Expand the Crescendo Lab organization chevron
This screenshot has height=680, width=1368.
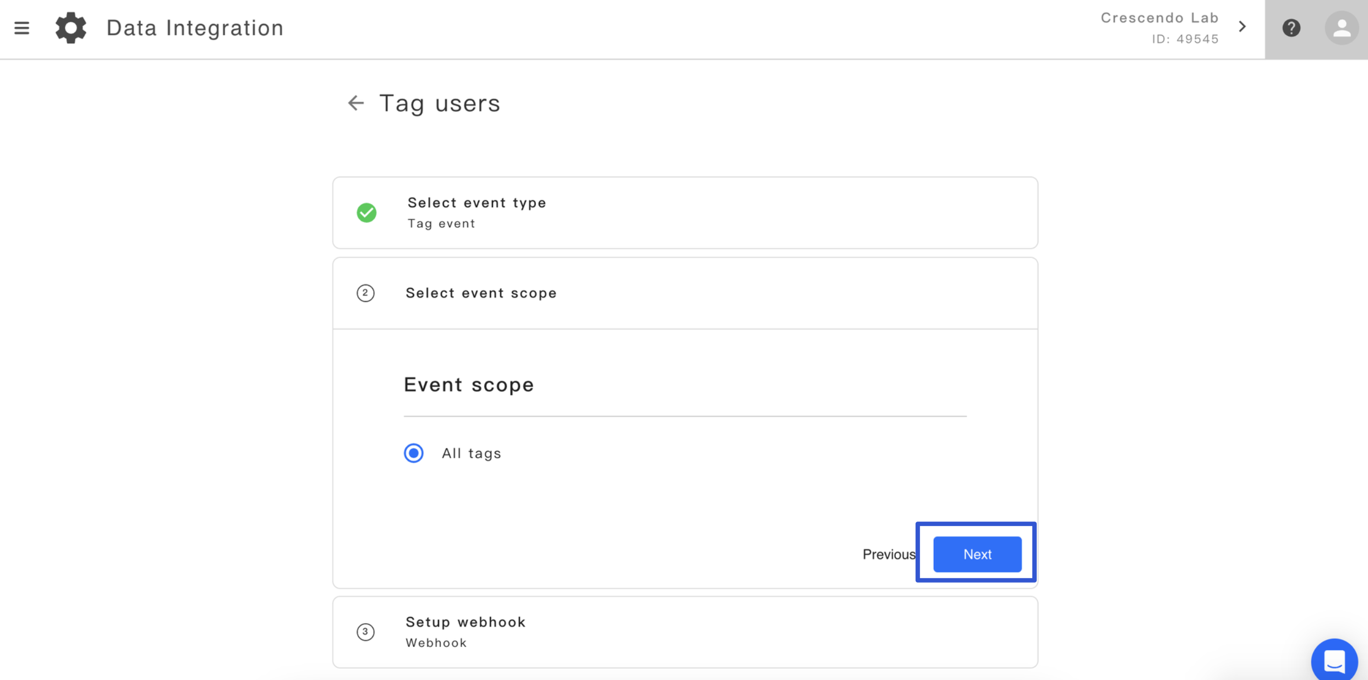[1242, 26]
